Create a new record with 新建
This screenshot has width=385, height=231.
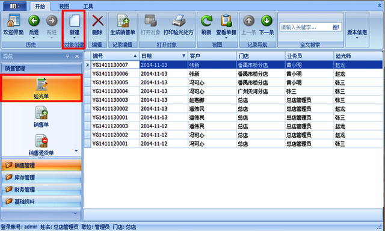click(x=75, y=24)
